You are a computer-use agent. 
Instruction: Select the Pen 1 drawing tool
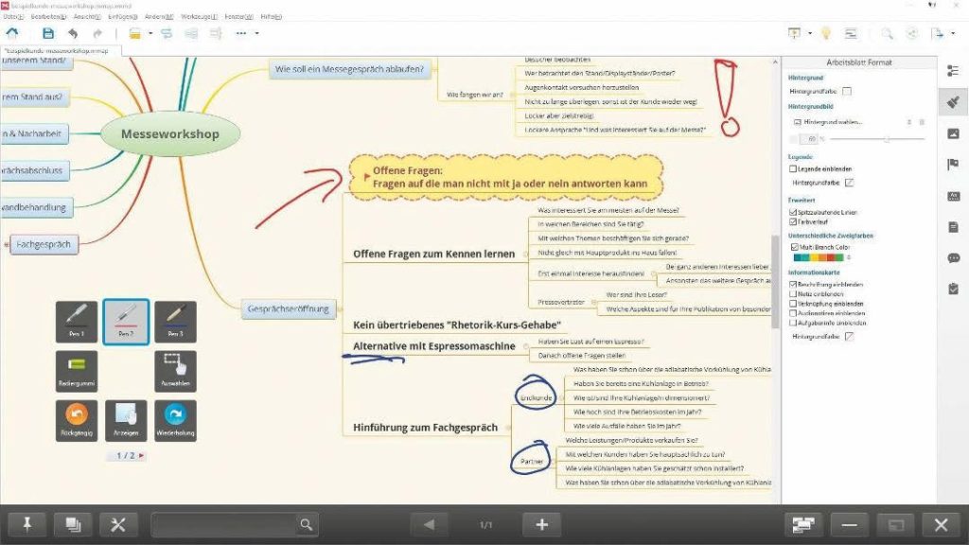77,319
